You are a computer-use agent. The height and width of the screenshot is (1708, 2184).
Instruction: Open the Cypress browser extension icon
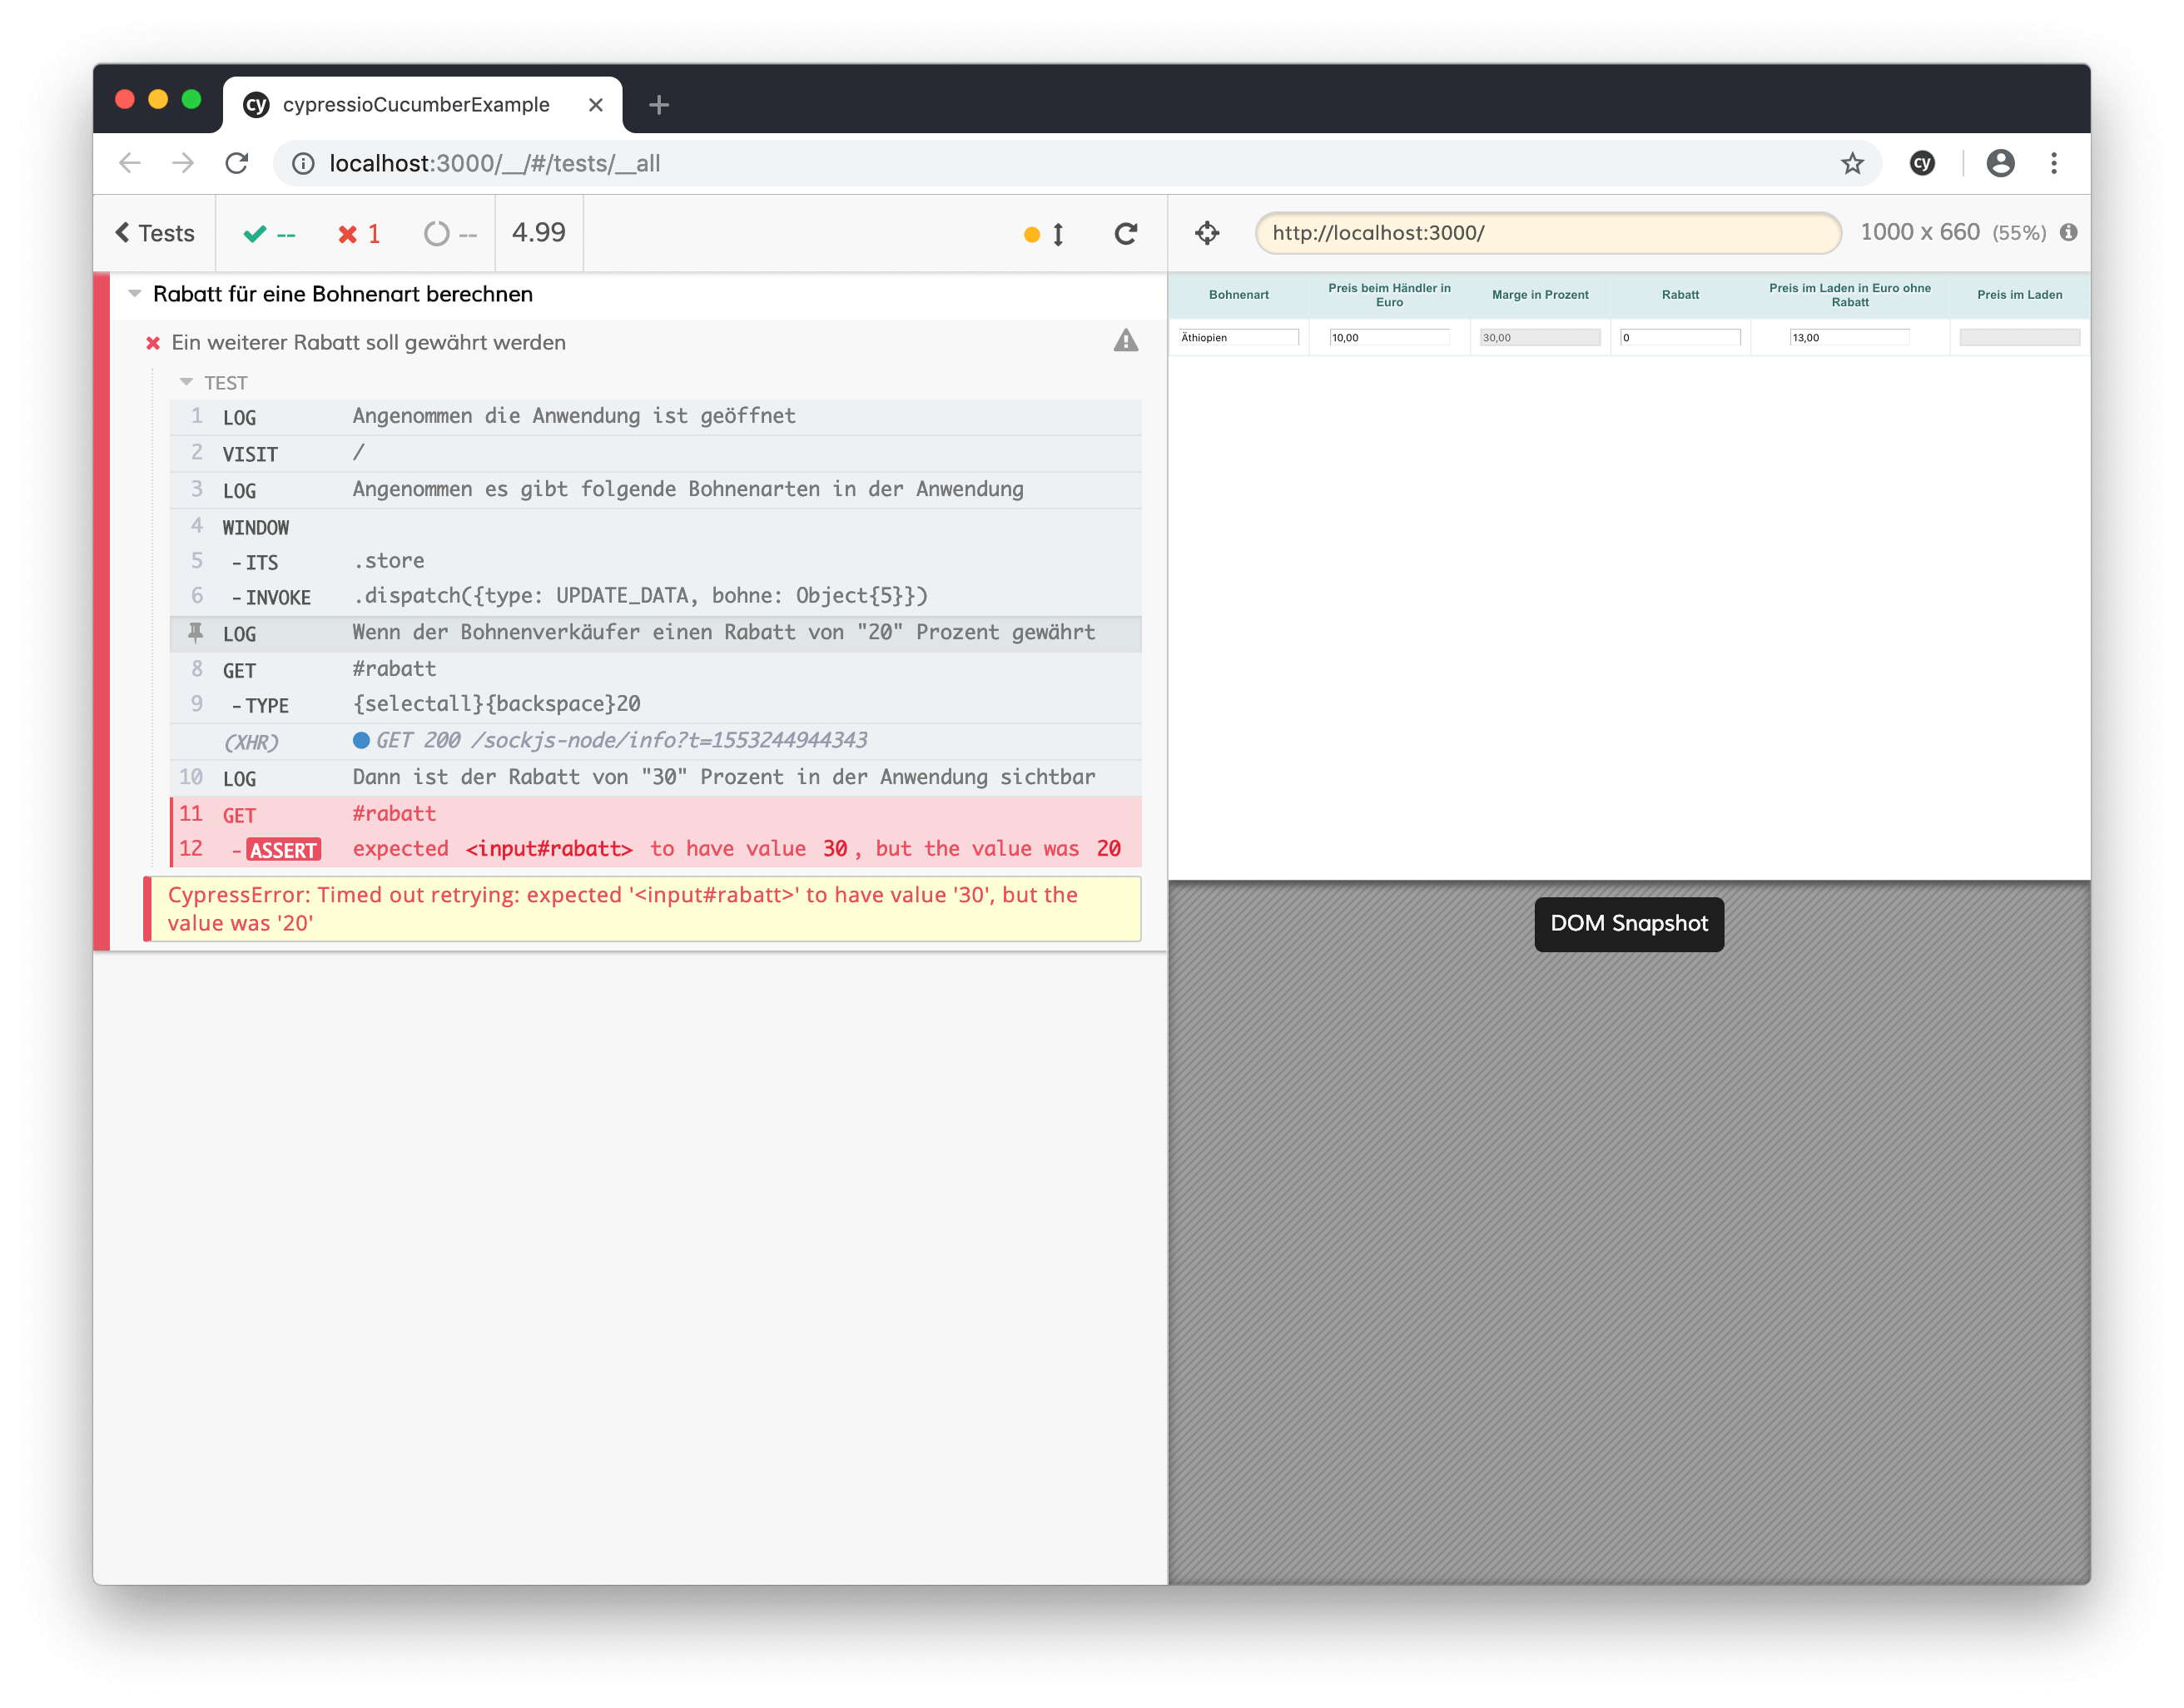pyautogui.click(x=1922, y=163)
